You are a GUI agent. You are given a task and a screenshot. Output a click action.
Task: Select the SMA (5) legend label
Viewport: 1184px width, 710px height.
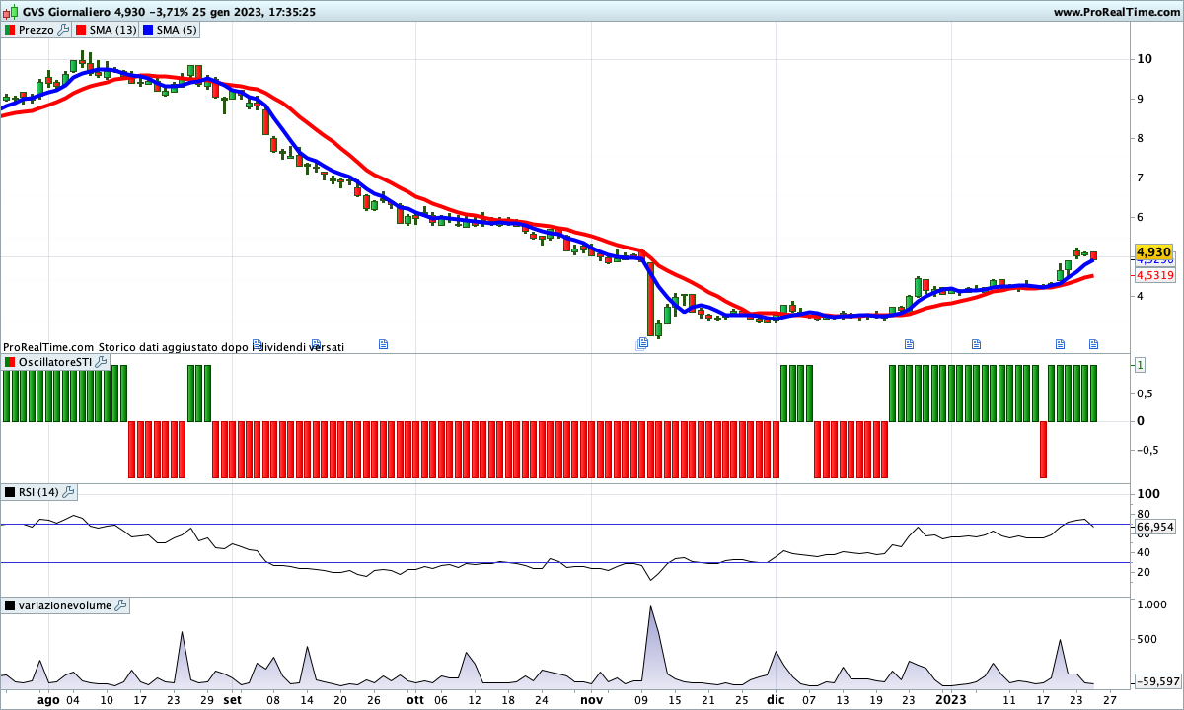click(177, 30)
